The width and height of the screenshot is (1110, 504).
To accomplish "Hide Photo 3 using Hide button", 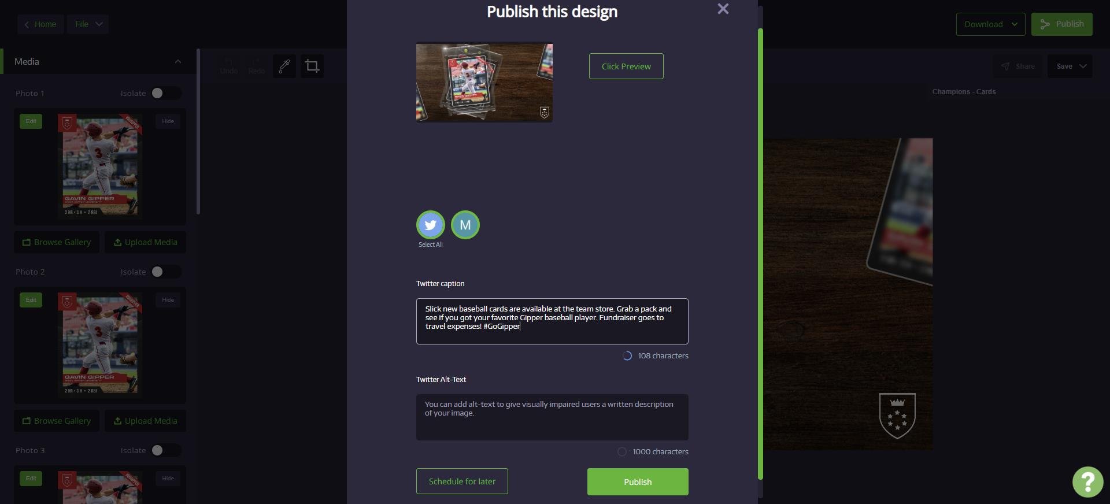I will click(x=168, y=479).
